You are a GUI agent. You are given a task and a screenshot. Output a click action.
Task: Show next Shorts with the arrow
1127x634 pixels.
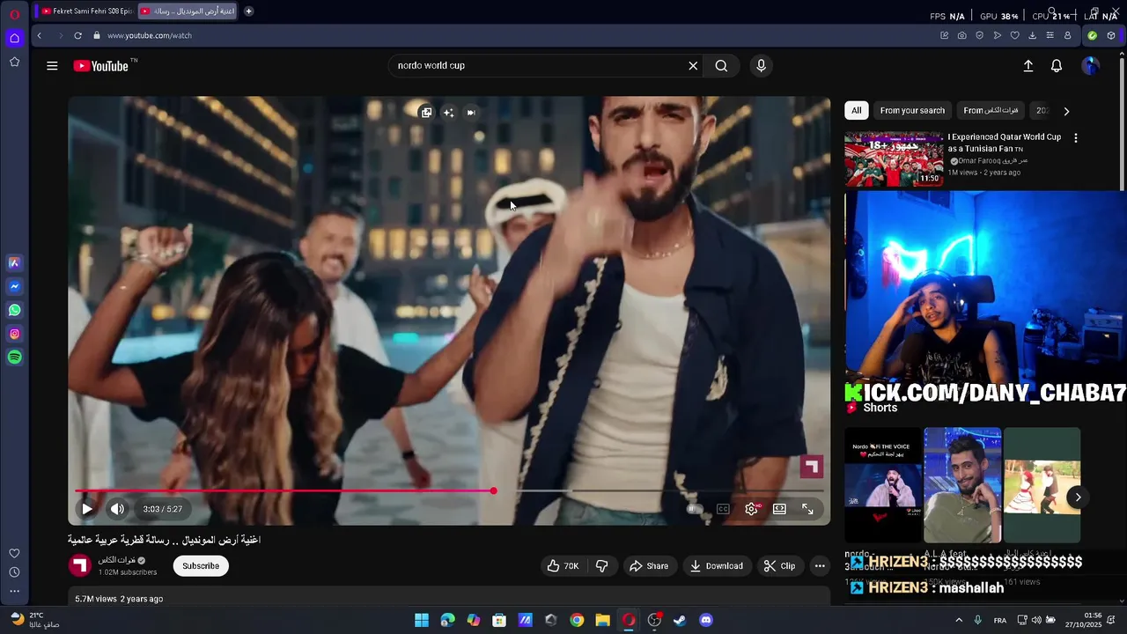(x=1078, y=498)
